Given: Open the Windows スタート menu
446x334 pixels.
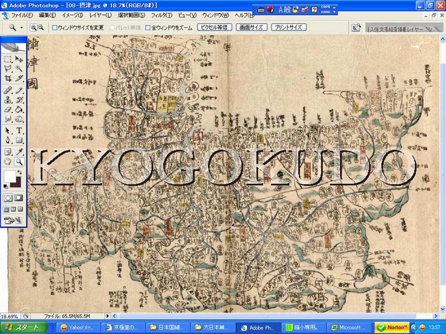Looking at the screenshot, I should point(24,327).
